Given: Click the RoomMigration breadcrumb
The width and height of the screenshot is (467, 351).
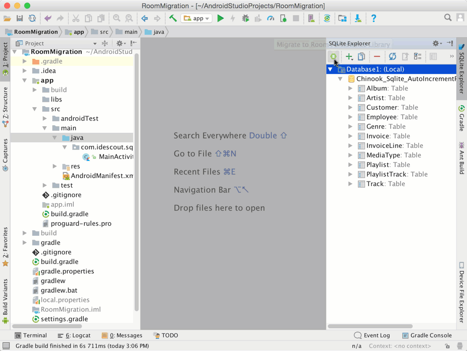Looking at the screenshot, I should (x=32, y=32).
